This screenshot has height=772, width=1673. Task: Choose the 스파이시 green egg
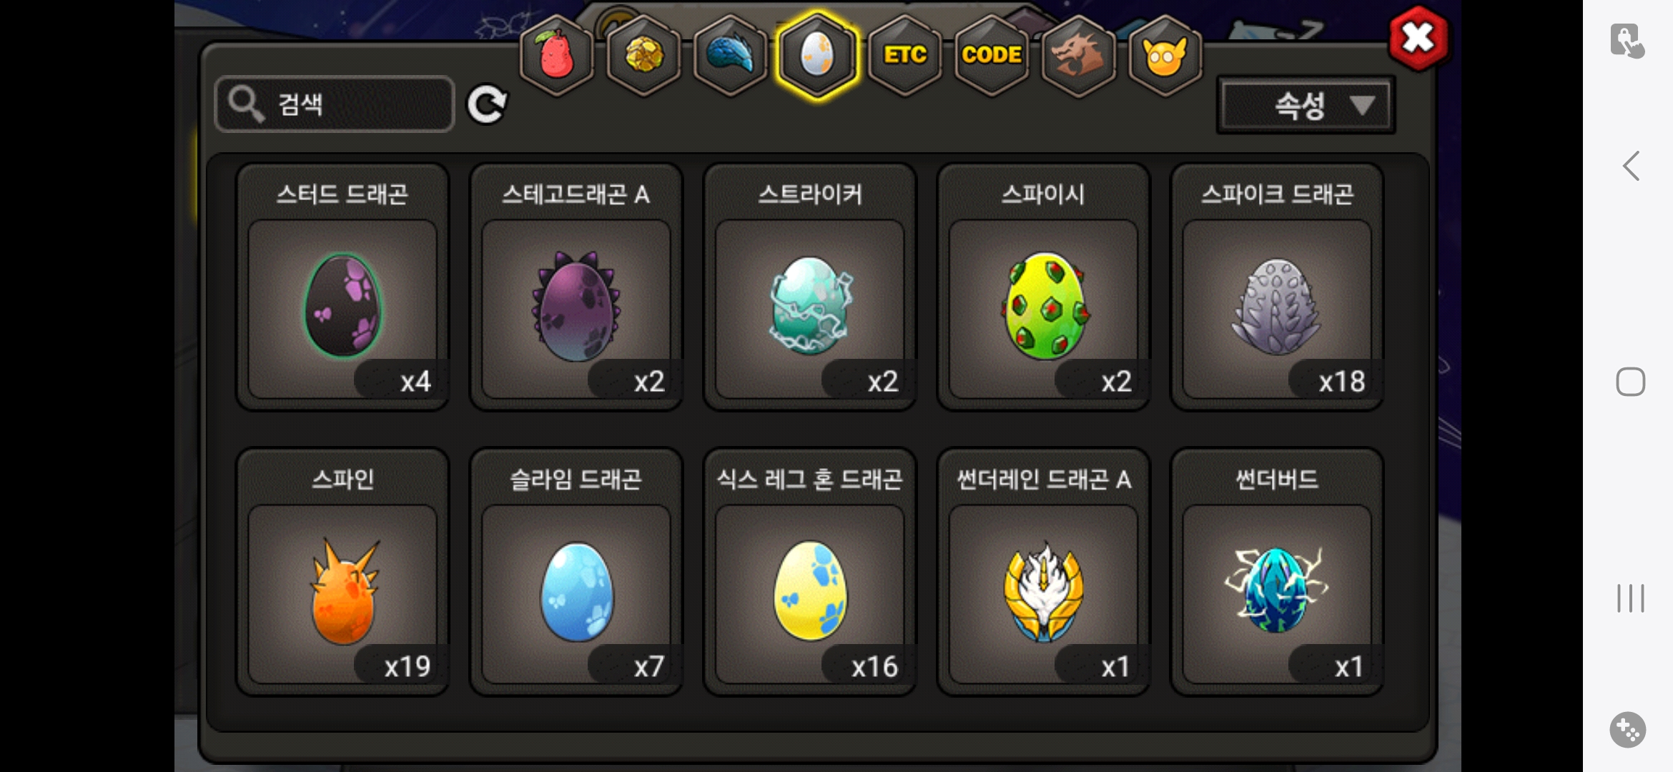pos(1044,287)
